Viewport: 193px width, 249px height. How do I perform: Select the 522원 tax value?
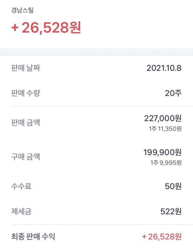[171, 211]
